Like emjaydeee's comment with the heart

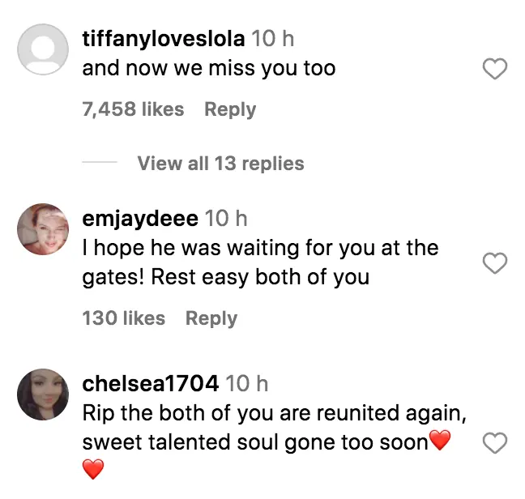[x=494, y=263]
